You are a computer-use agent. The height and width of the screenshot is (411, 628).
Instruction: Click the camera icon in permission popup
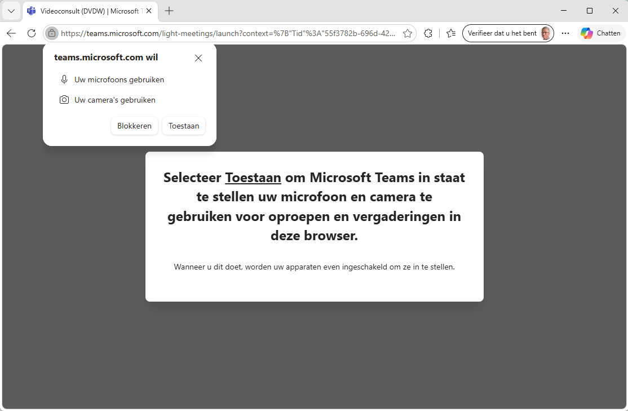tap(64, 100)
